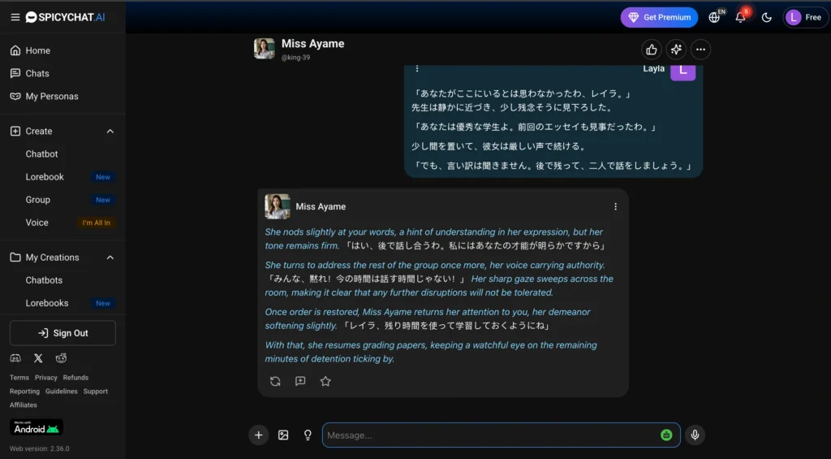Star Miss Ayame's message

click(325, 381)
